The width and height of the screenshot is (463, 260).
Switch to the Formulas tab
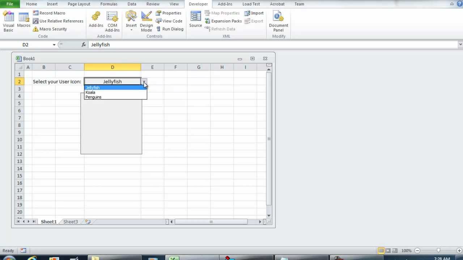tap(109, 4)
